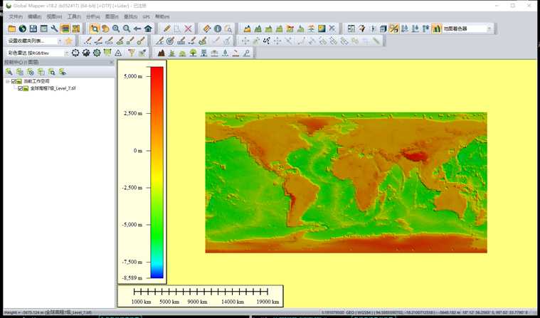The height and width of the screenshot is (318, 540).
Task: Select the Level_7.tif layer row
Action: (x=53, y=88)
